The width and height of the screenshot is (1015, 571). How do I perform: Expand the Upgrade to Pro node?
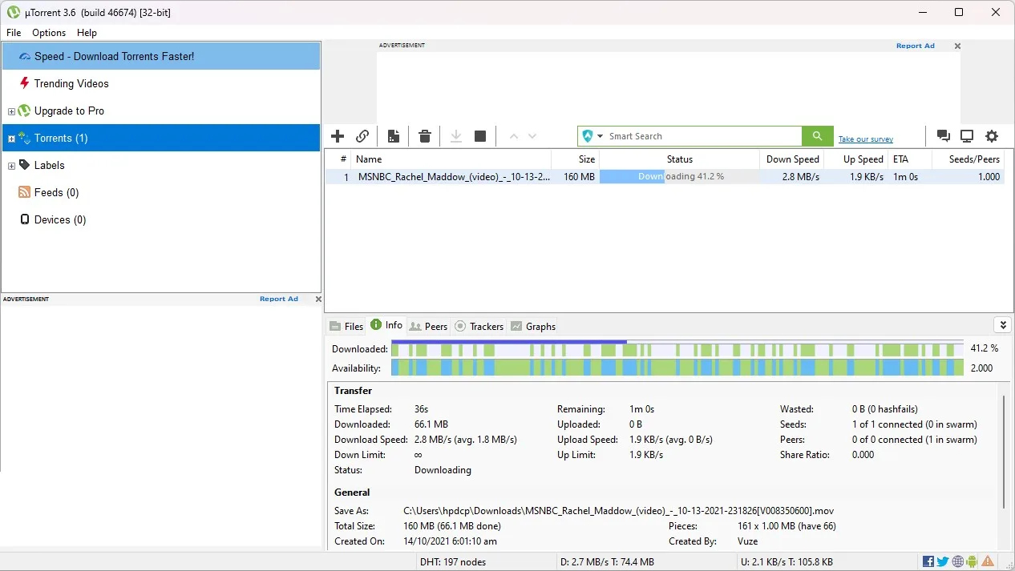(x=11, y=111)
